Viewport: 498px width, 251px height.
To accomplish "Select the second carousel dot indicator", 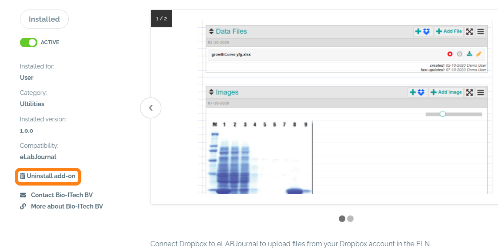I will [351, 219].
